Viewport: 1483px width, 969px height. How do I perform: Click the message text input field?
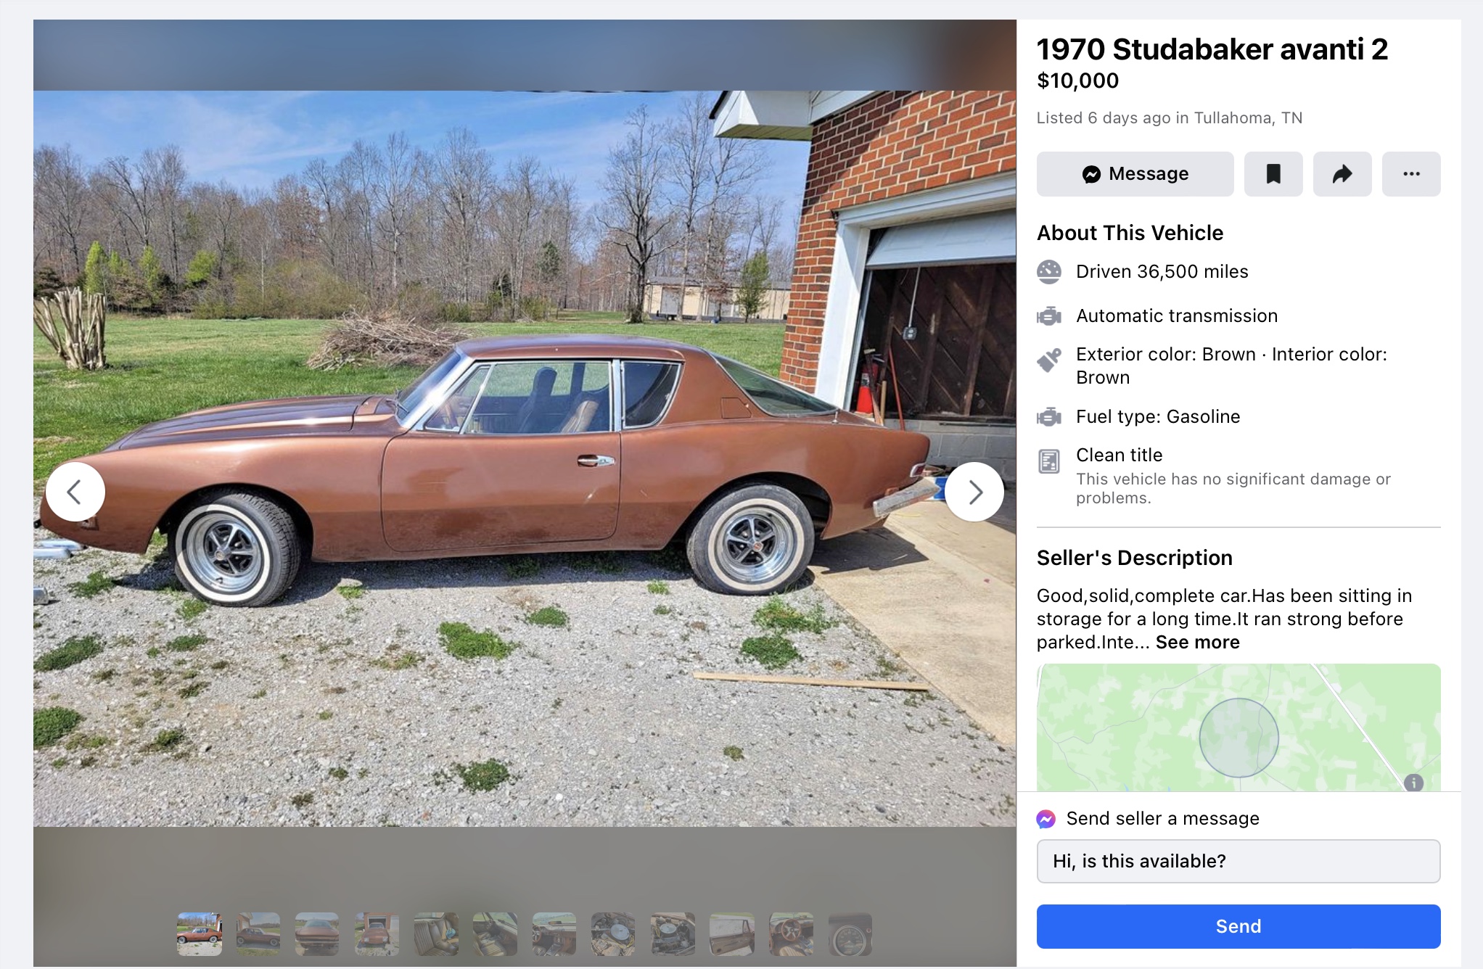point(1238,861)
